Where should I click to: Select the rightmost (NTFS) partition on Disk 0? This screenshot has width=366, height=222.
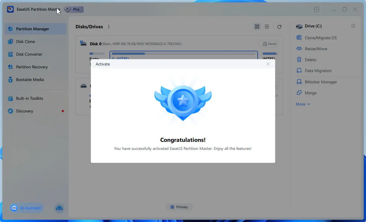click(x=270, y=55)
